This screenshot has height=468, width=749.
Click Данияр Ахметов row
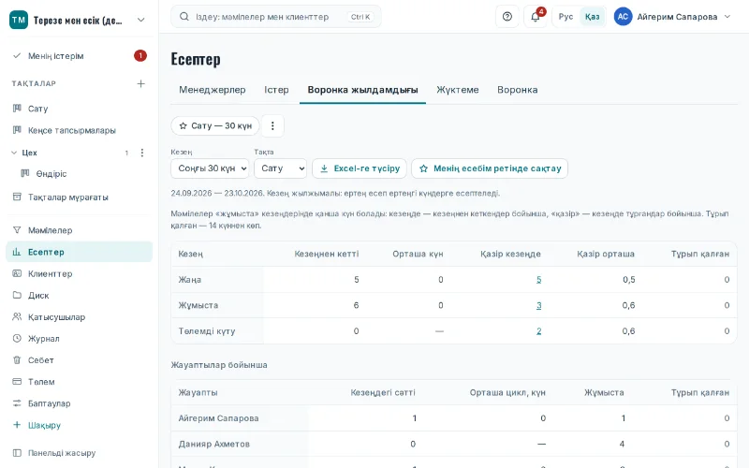tap(454, 444)
